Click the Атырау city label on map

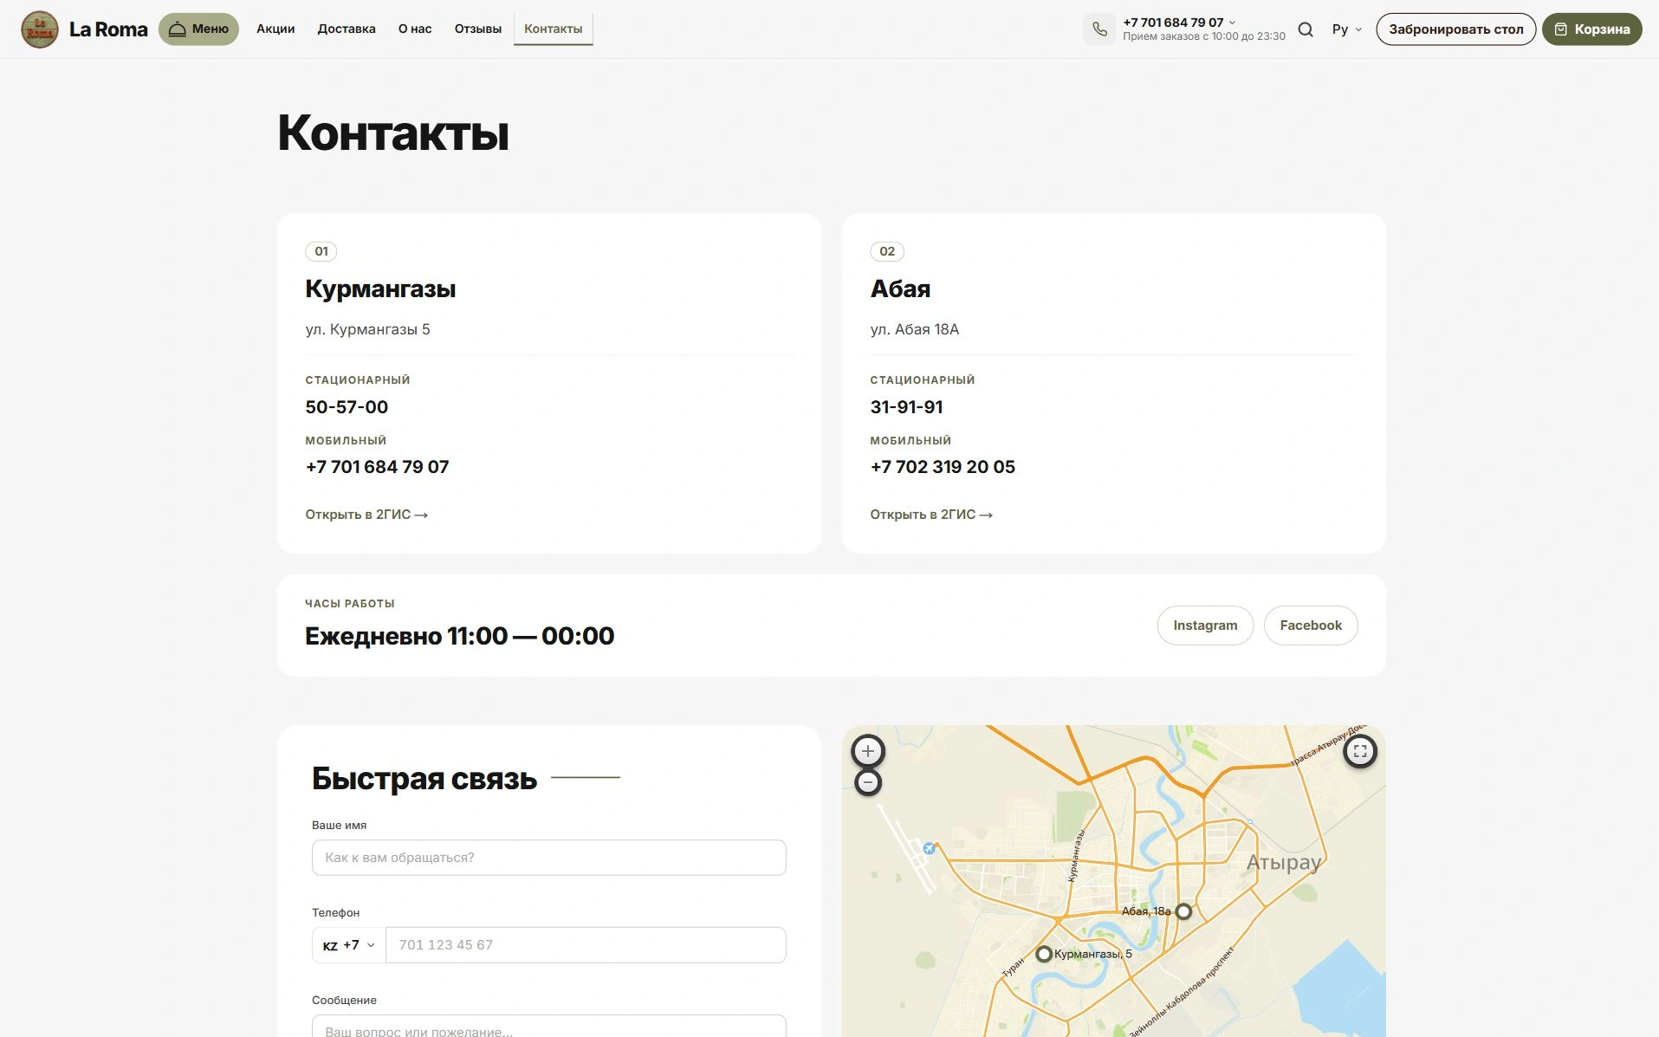click(1283, 863)
